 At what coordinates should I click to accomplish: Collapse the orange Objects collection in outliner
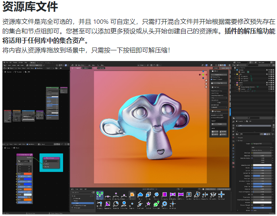coord(235,85)
